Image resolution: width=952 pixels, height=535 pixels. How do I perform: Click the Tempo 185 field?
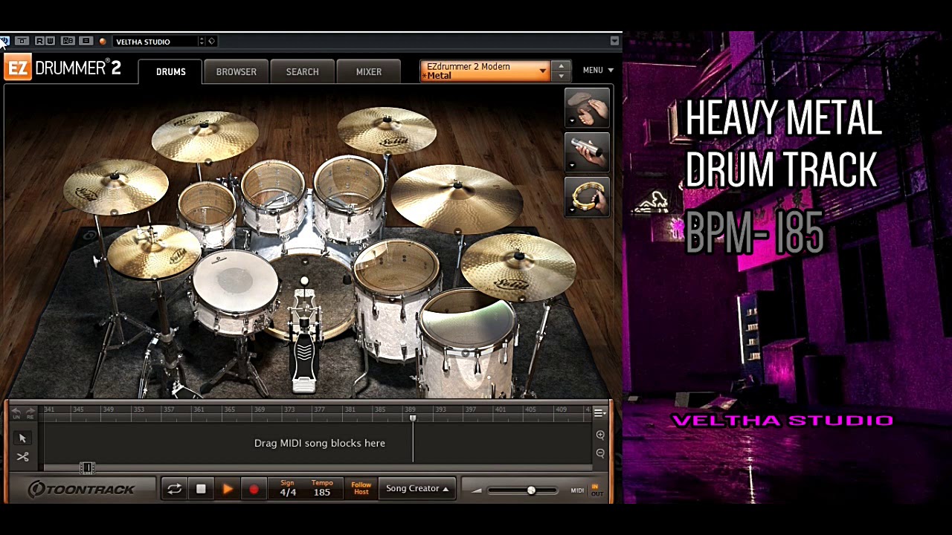pos(322,488)
